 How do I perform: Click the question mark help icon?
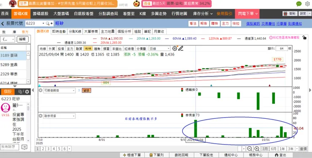pyautogui.click(x=79, y=91)
